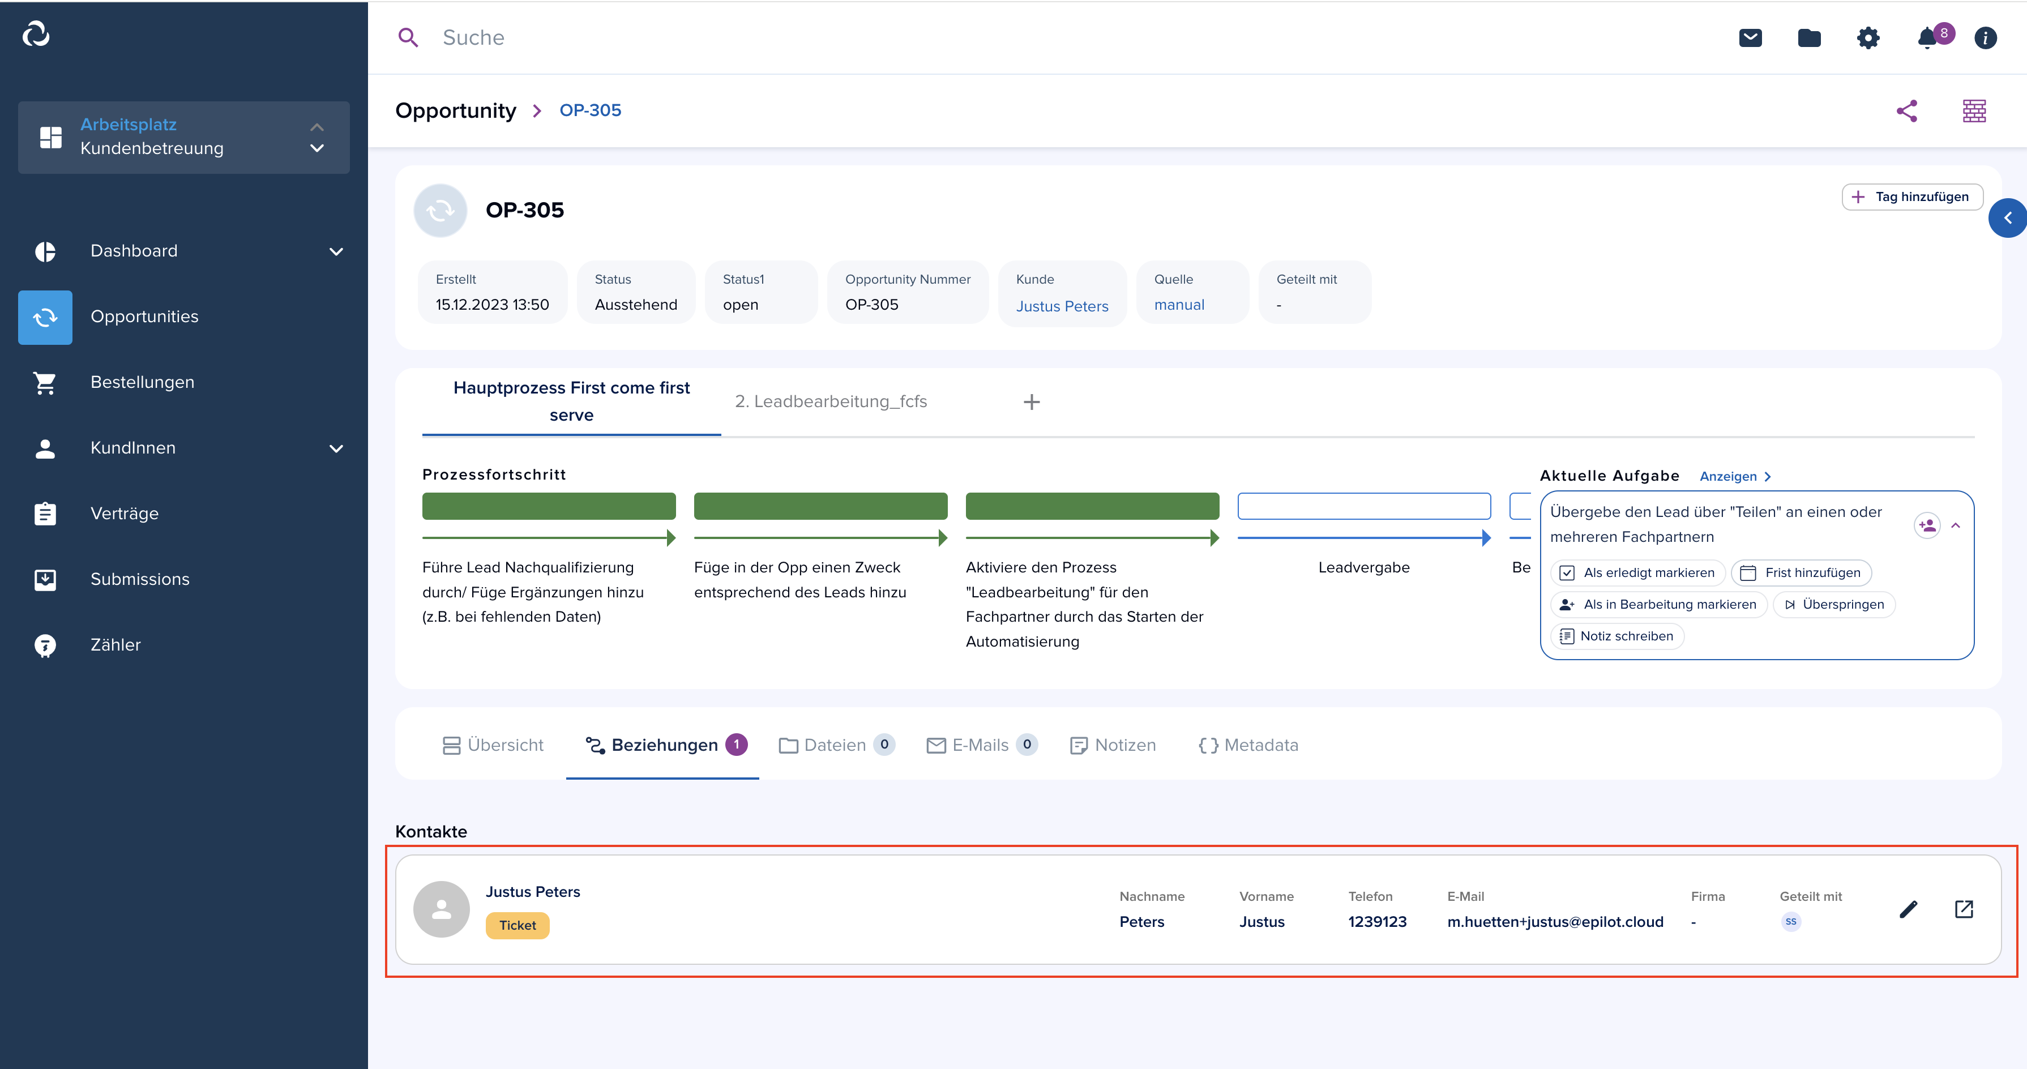This screenshot has height=1069, width=2027.
Task: Click first green progress bar step
Action: (549, 506)
